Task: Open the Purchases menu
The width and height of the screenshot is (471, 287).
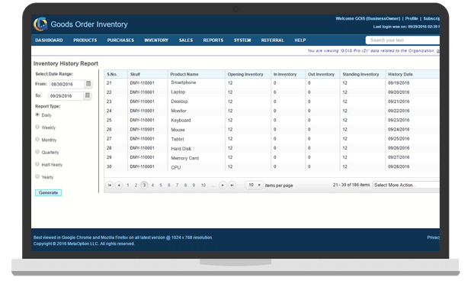Action: coord(120,40)
